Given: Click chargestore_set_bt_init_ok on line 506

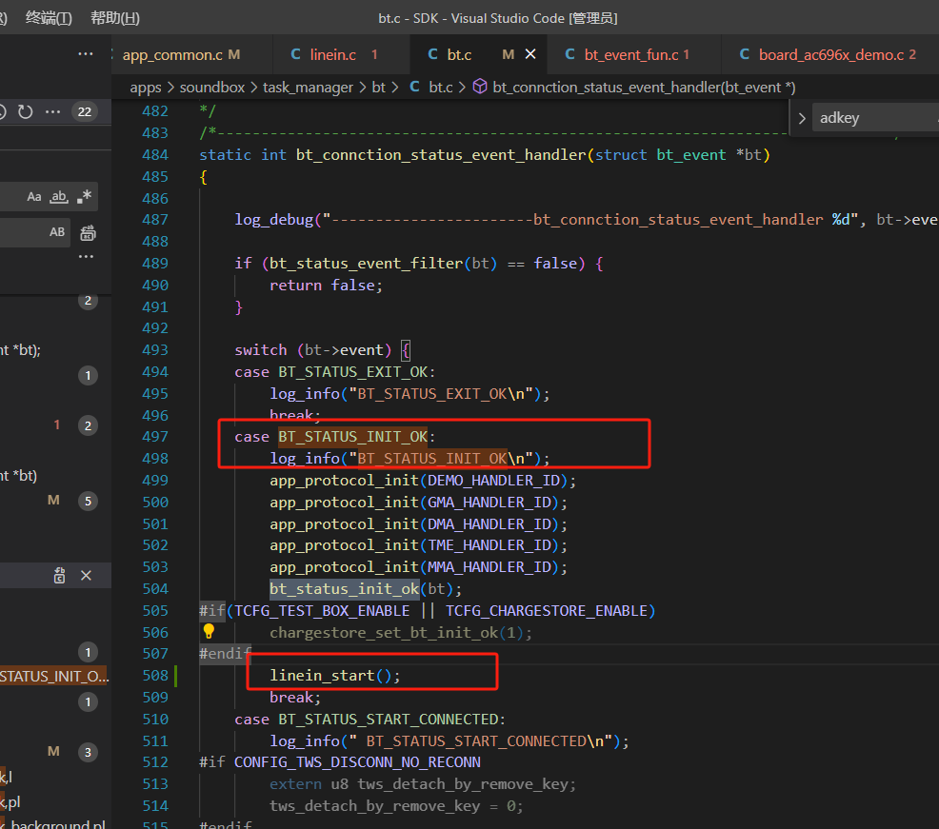Looking at the screenshot, I should click(x=383, y=633).
